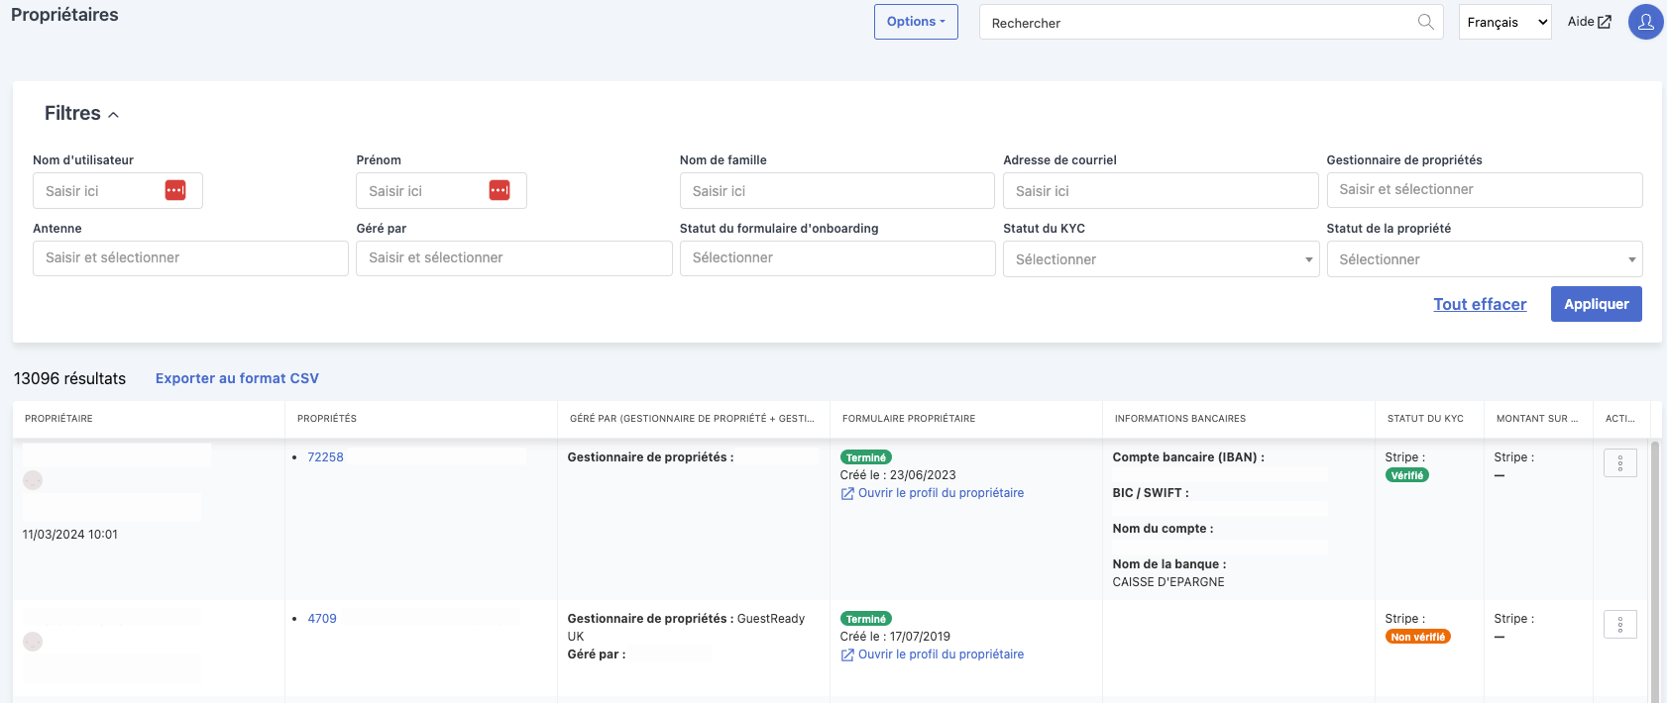Click the GÉRÉ PAR column header

click(x=692, y=419)
